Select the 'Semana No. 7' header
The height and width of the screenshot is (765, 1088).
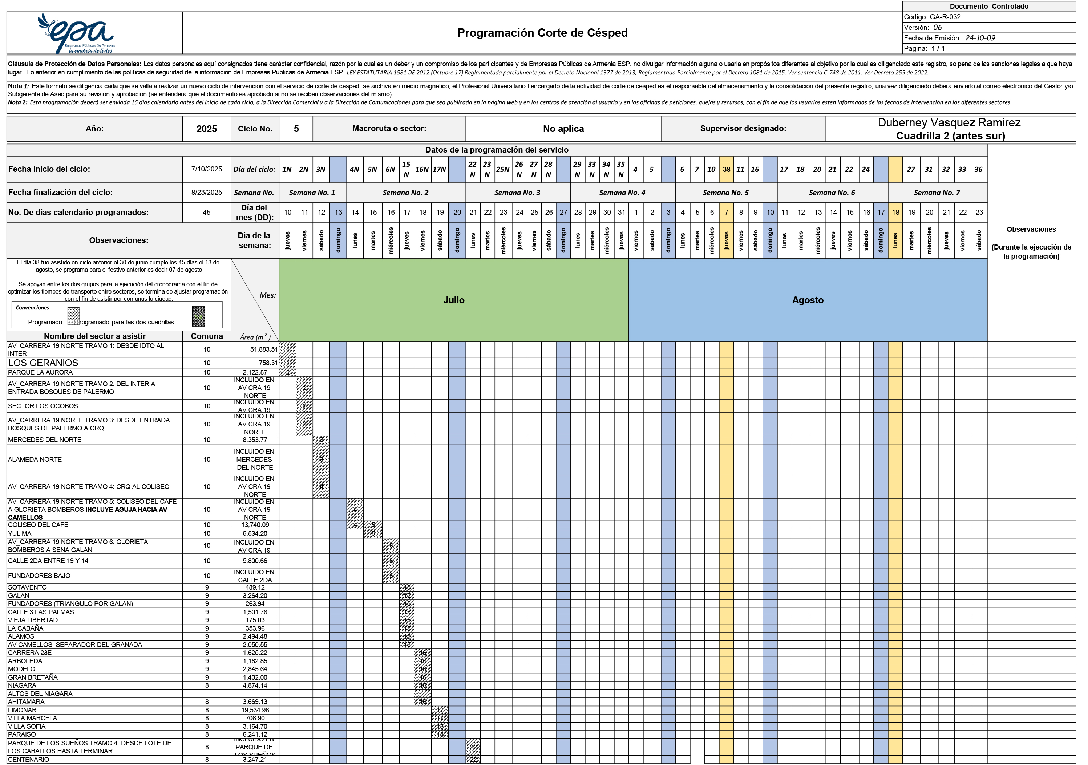[x=937, y=193]
